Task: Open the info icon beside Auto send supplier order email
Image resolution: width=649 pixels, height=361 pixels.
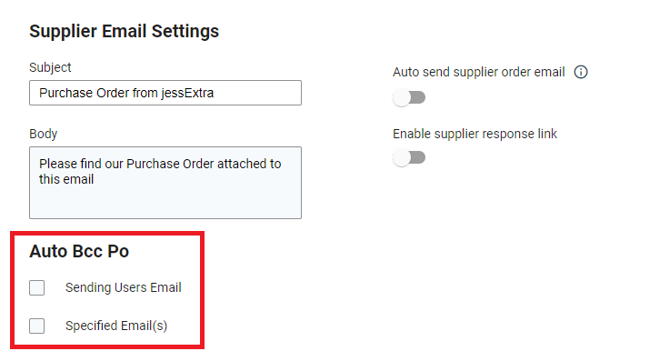Action: point(581,72)
